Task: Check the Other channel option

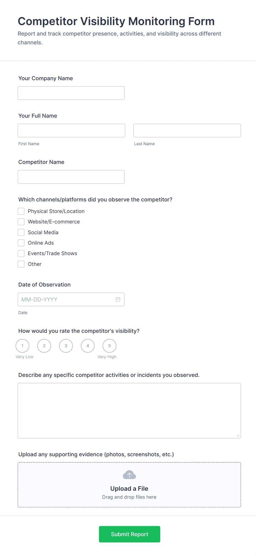Action: (x=21, y=264)
